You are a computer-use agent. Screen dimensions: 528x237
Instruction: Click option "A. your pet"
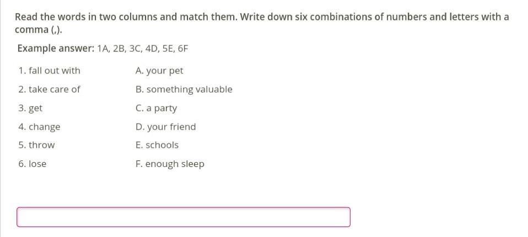(x=159, y=71)
